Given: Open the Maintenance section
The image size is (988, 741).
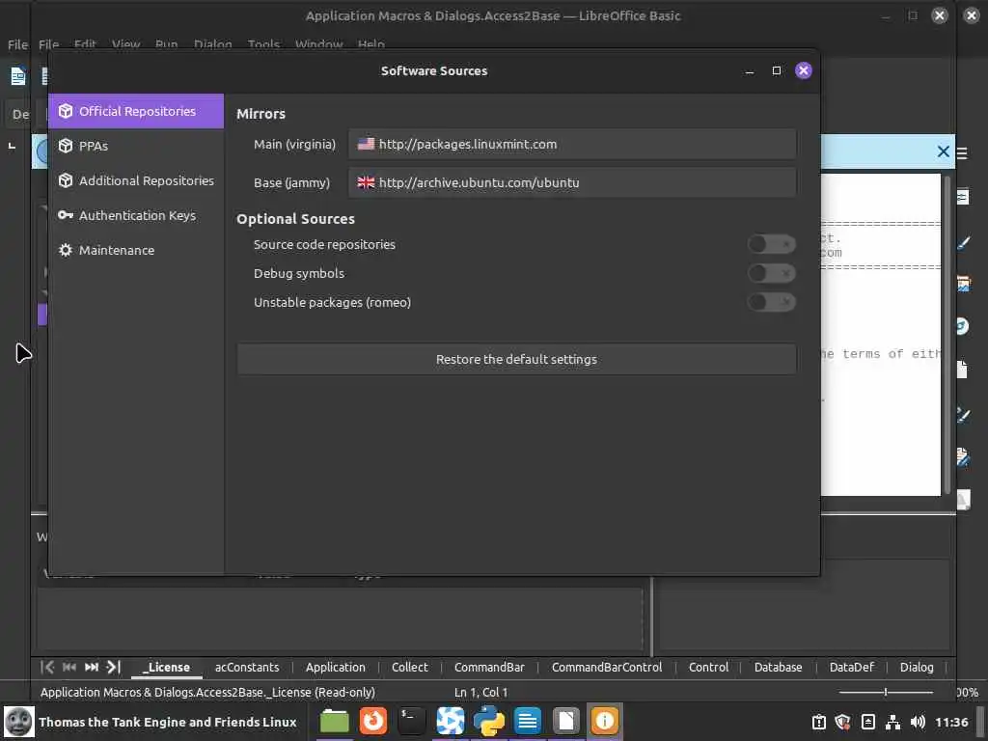Looking at the screenshot, I should 136,250.
